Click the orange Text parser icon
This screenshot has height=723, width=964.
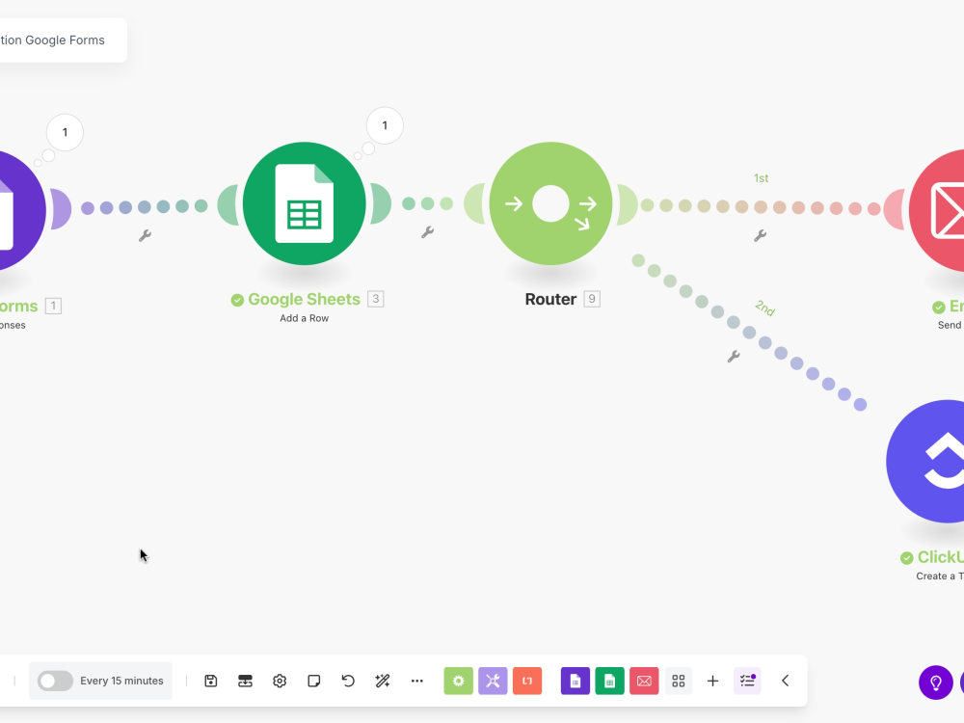point(527,681)
